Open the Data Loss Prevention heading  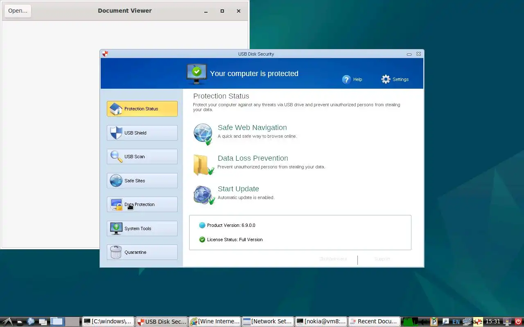click(253, 158)
